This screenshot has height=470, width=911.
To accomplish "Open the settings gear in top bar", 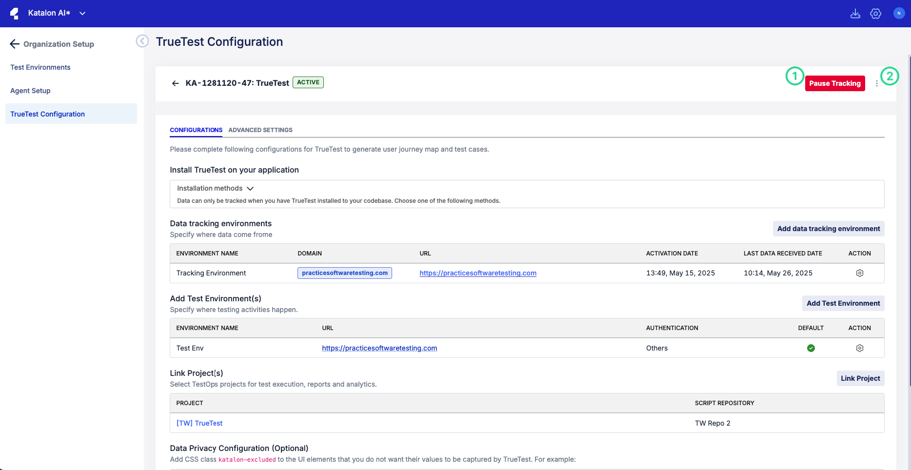I will pos(876,14).
